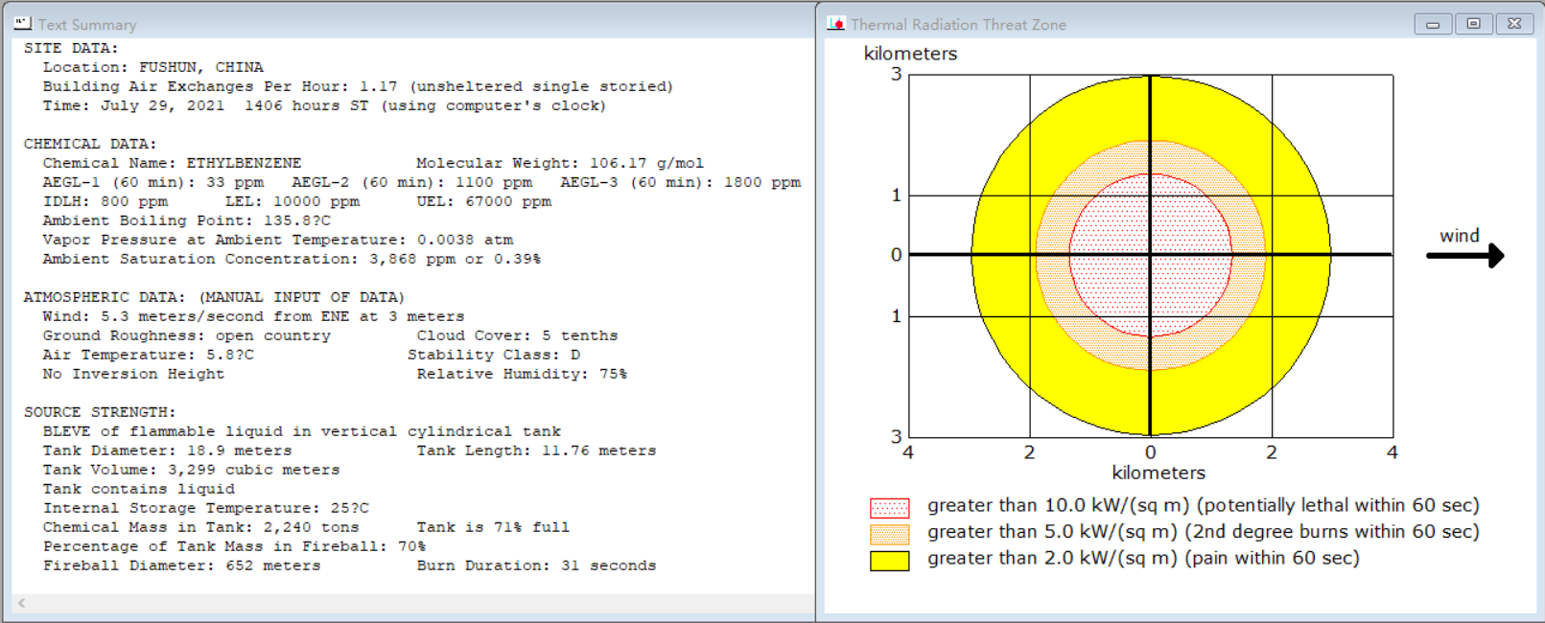Click the 'Ambient Boiling Point' line
This screenshot has height=623, width=1545.
(186, 220)
